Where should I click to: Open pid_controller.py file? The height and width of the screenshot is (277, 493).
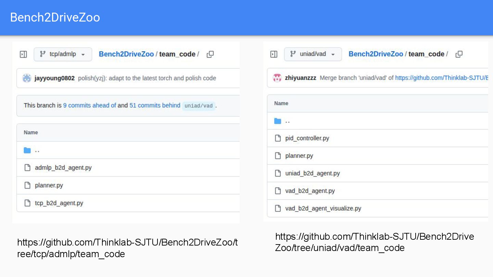(307, 138)
